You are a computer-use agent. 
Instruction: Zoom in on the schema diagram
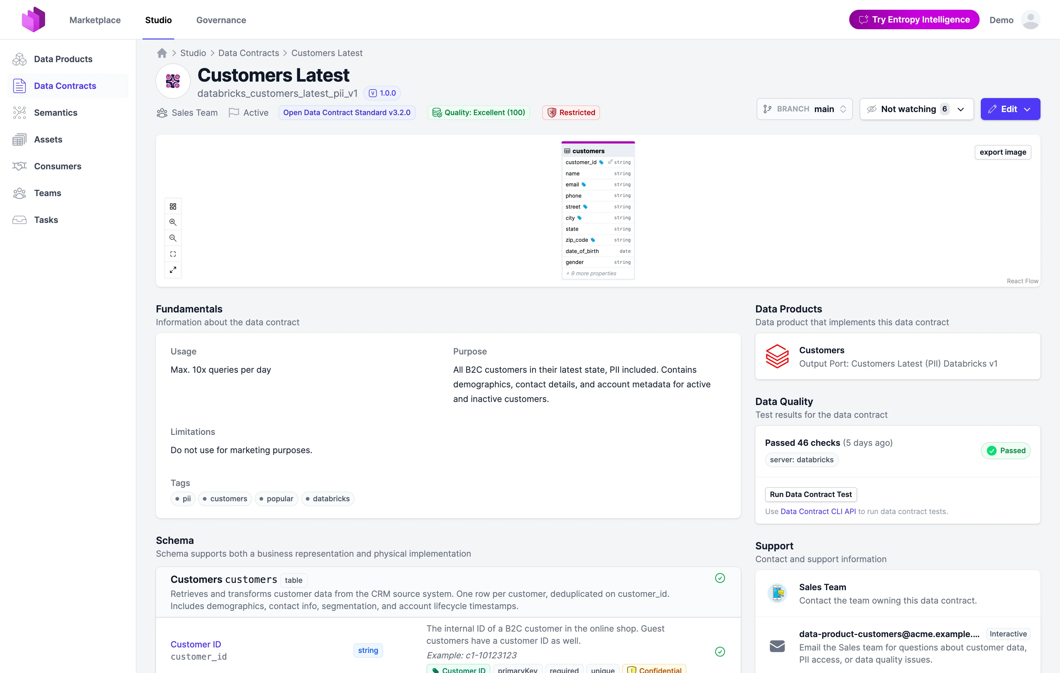point(173,222)
